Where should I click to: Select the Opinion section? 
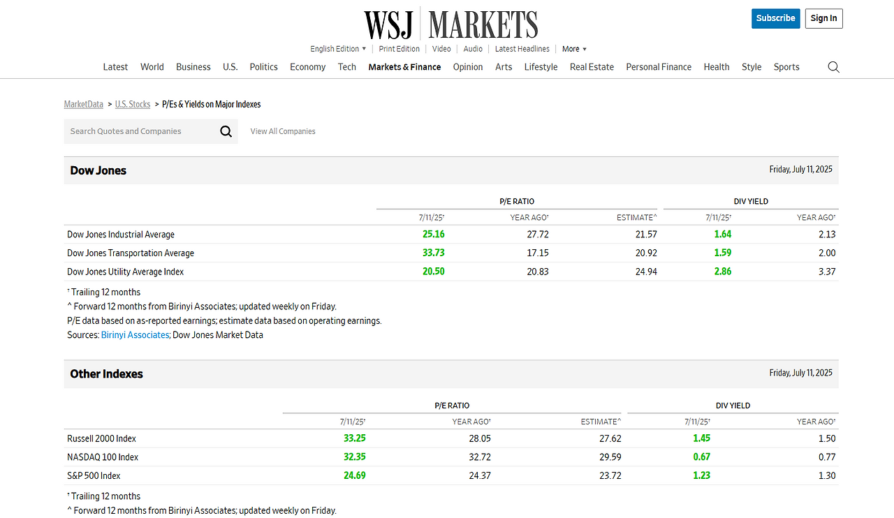pyautogui.click(x=468, y=67)
